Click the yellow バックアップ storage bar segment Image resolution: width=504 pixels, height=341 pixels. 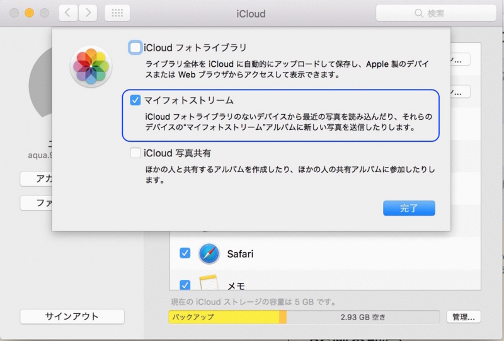(x=224, y=317)
